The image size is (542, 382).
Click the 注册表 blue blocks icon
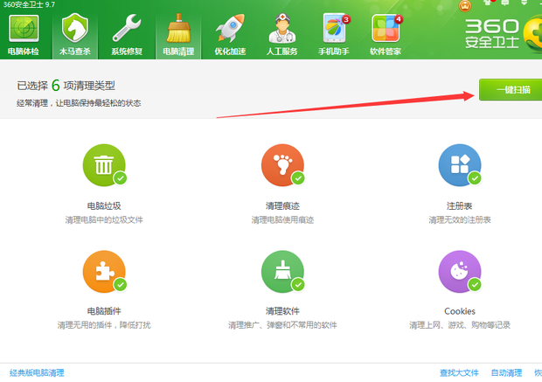pyautogui.click(x=460, y=165)
